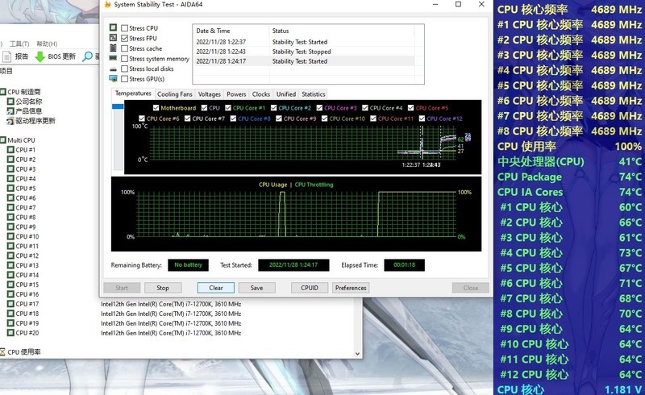Switch to the Cooling Fans tab
This screenshot has height=395, width=645.
[x=174, y=94]
